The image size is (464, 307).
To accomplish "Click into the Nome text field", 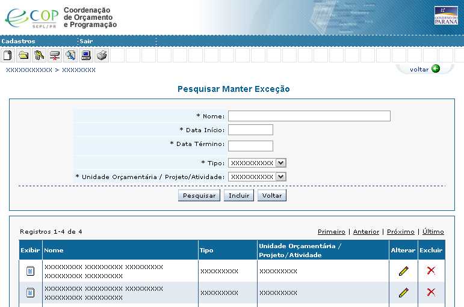I will 309,116.
